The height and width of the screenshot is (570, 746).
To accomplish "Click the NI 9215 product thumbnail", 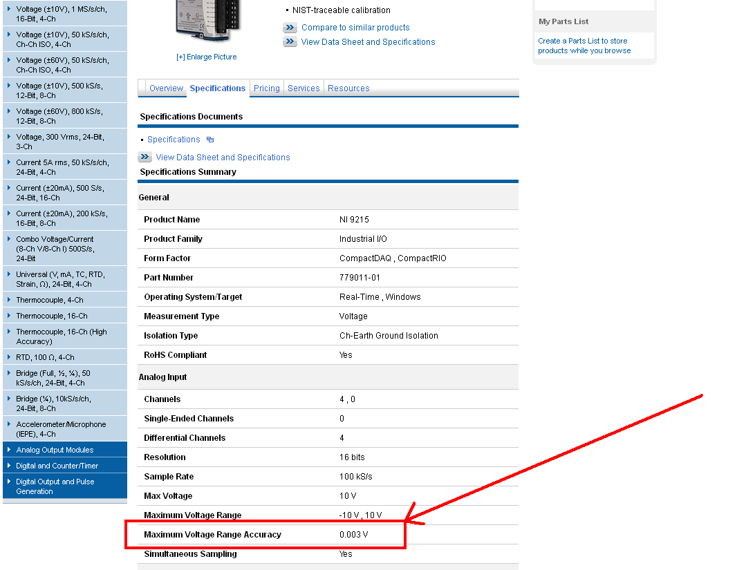I will click(207, 21).
